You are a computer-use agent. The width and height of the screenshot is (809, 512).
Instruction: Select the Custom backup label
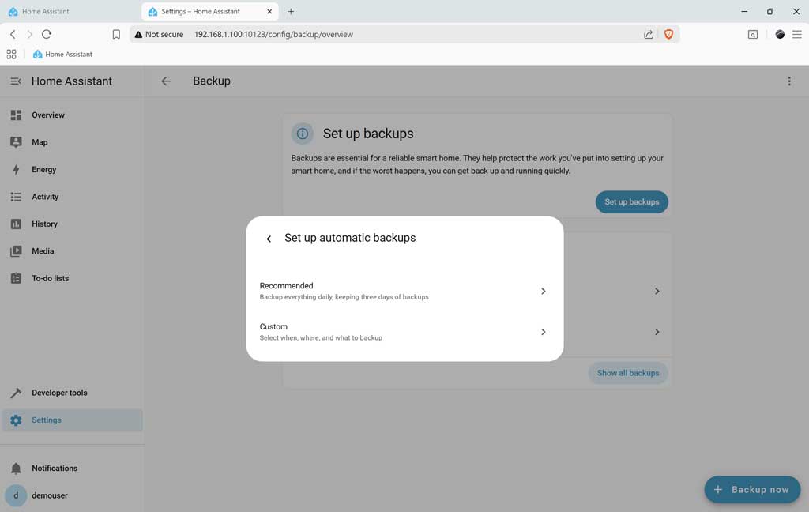click(273, 326)
